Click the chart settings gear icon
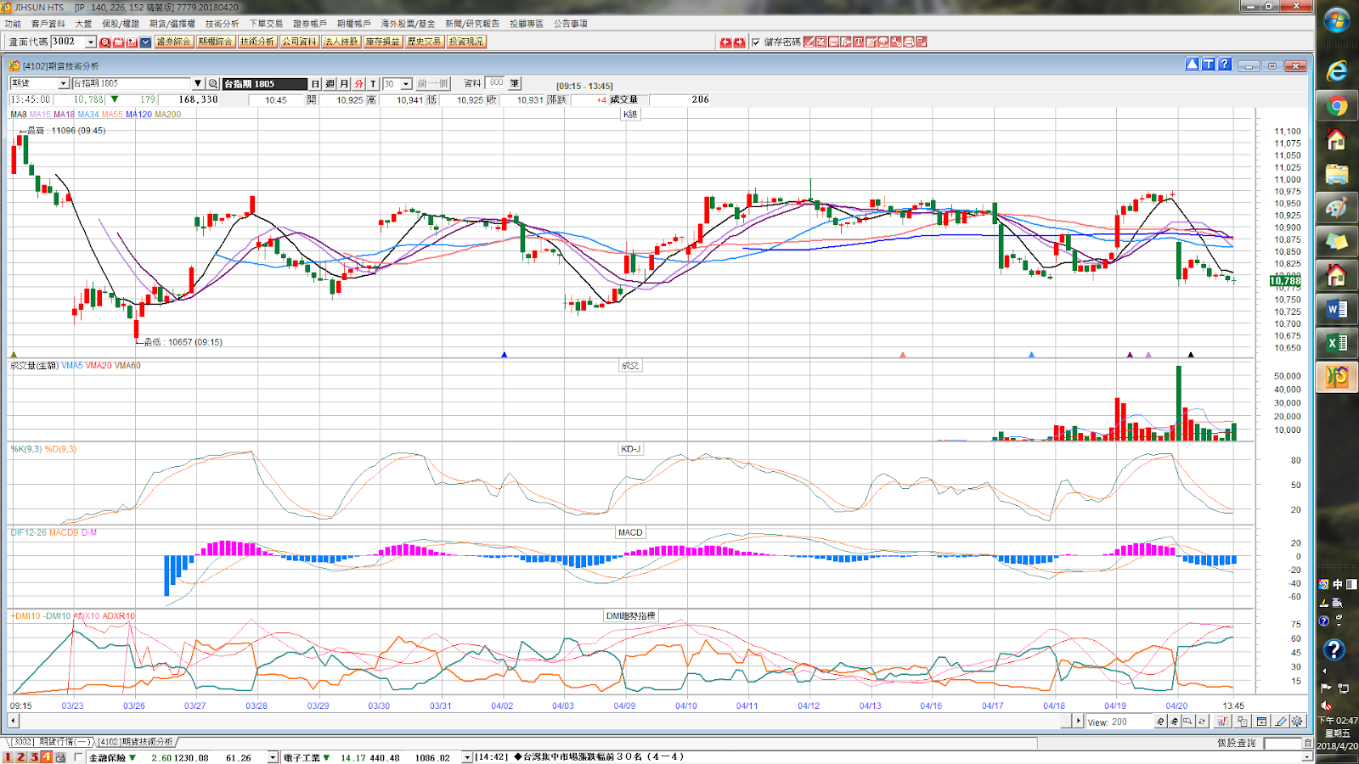Screen dimensions: 1359x764 click(x=1297, y=722)
